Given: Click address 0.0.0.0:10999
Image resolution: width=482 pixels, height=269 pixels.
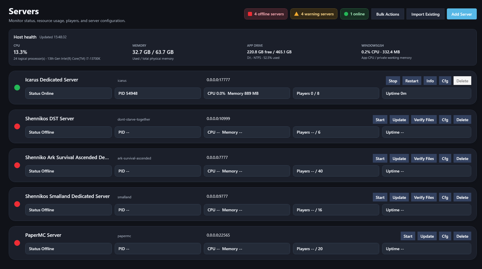Looking at the screenshot, I should coord(218,119).
